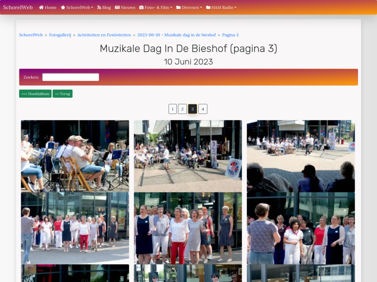This screenshot has width=377, height=282.
Task: Follow the 2023-06-10 Muzikale dag breadcrumb
Action: click(176, 35)
